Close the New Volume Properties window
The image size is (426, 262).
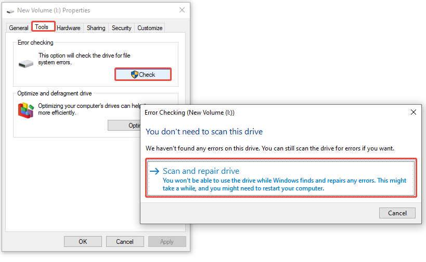(x=182, y=10)
